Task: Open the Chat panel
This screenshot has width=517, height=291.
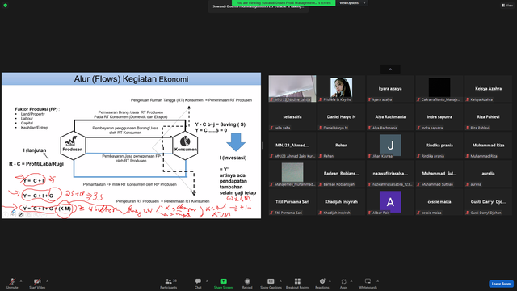Action: point(198,283)
